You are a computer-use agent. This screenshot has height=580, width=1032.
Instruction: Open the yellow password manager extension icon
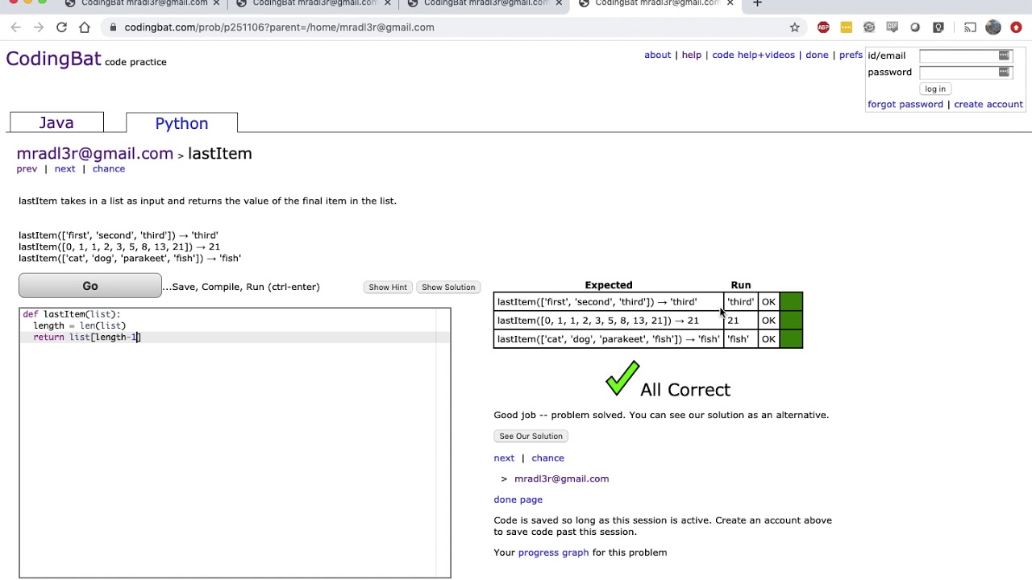(x=846, y=27)
